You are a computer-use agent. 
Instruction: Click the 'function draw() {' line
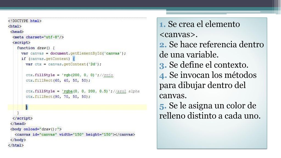pos(36,48)
